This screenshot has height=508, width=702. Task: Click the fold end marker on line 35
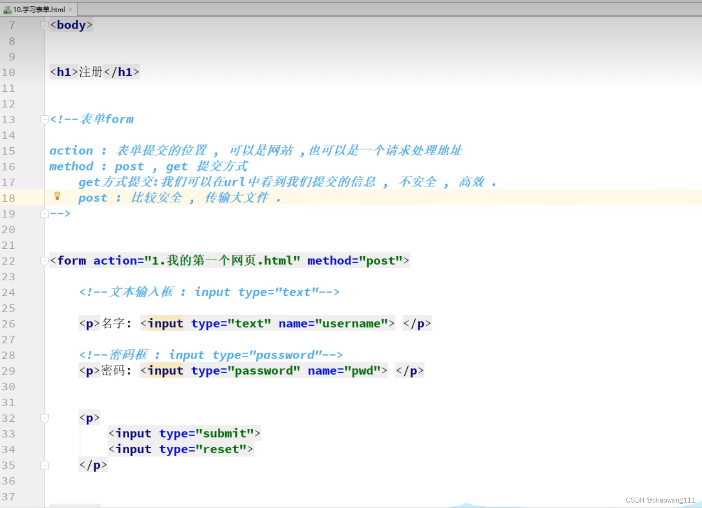coord(44,465)
